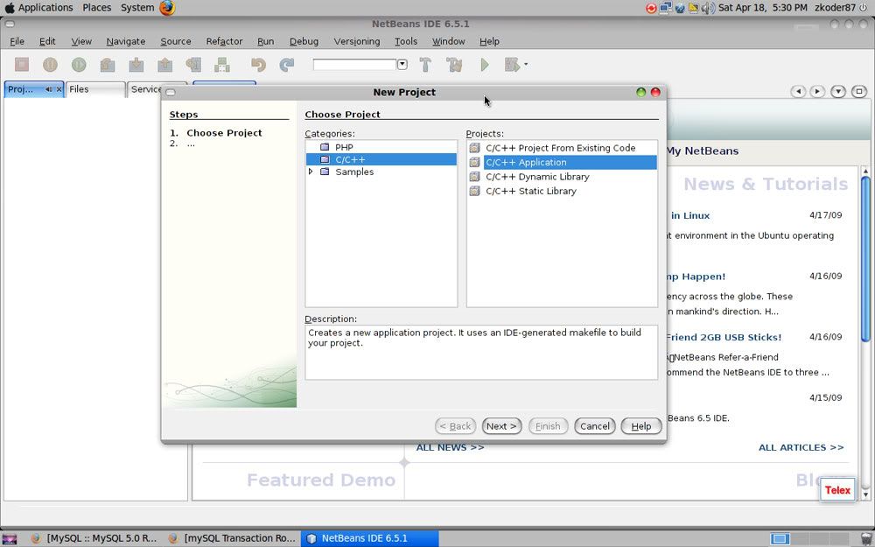
Task: Select the C/C++ category
Action: [381, 159]
